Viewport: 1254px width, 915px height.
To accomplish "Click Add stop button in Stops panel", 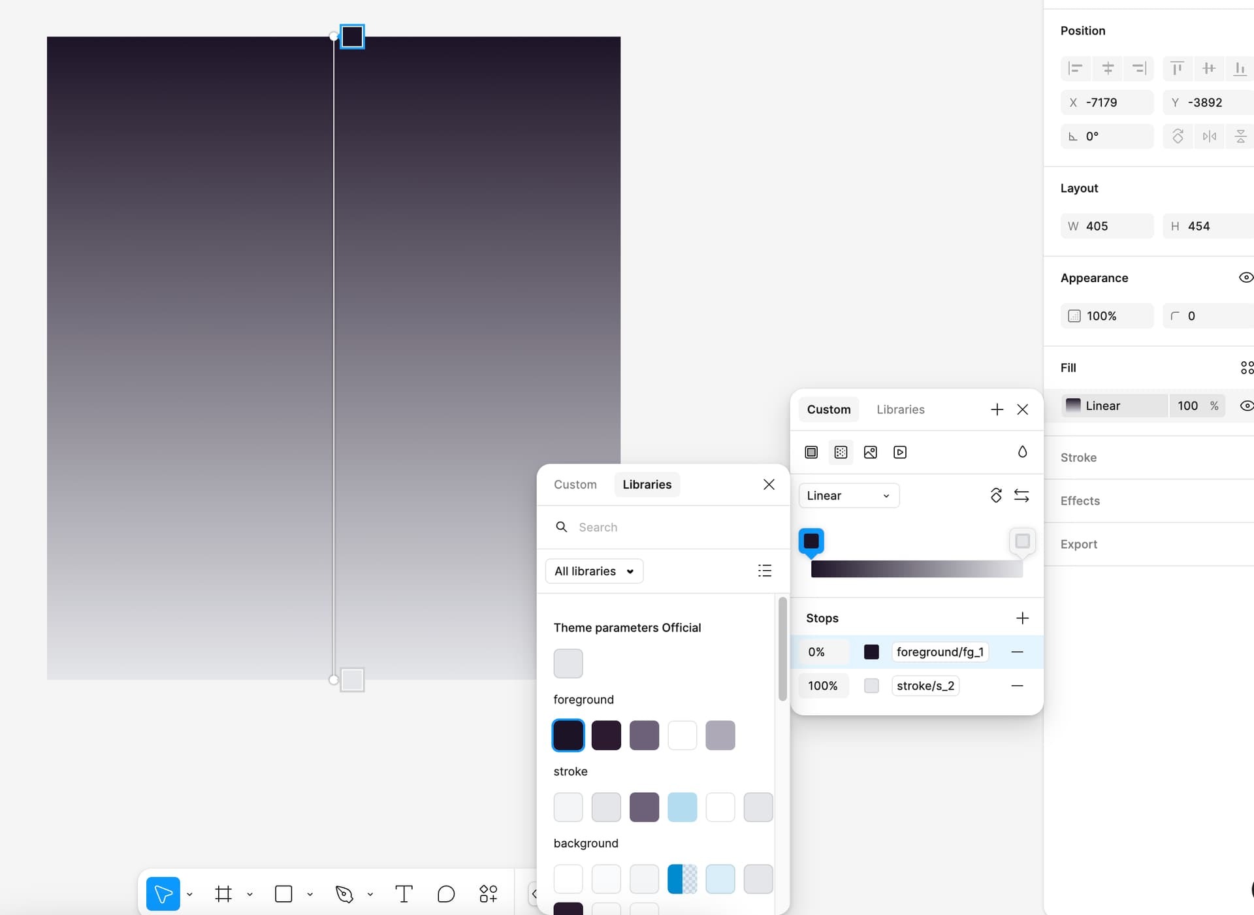I will click(x=1022, y=617).
